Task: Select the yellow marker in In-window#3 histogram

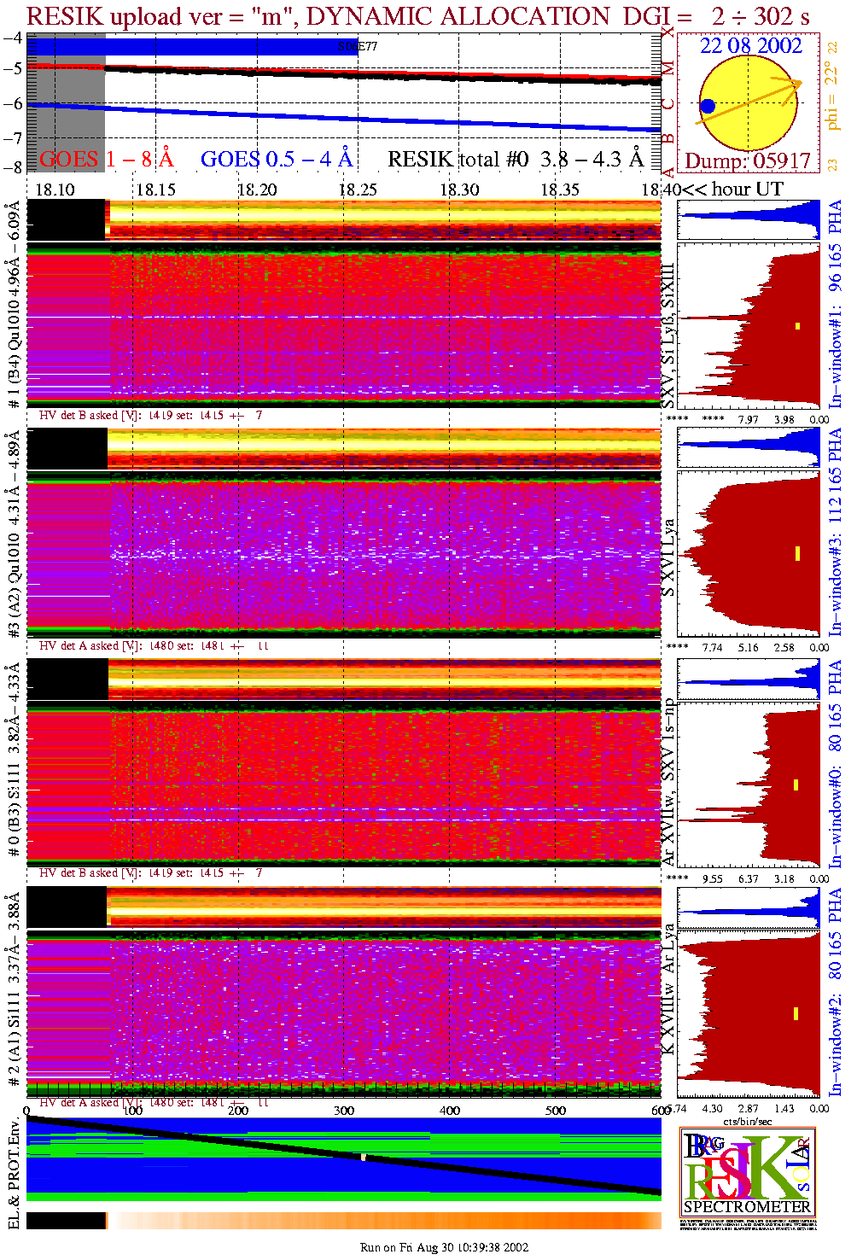Action: point(797,553)
